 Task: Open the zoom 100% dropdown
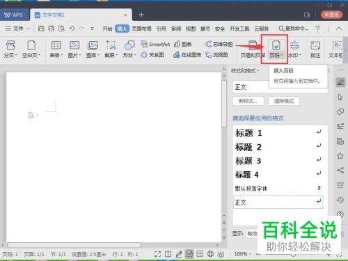tap(243, 254)
